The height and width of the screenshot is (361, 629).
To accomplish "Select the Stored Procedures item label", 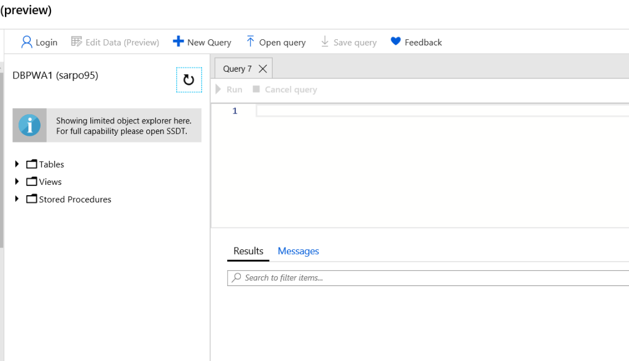I will point(75,200).
